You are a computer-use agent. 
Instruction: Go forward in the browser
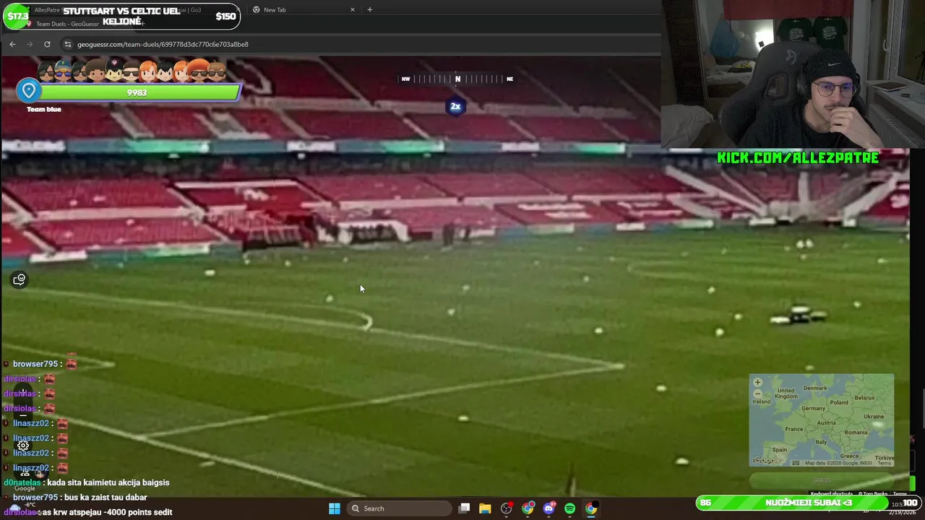(x=30, y=44)
